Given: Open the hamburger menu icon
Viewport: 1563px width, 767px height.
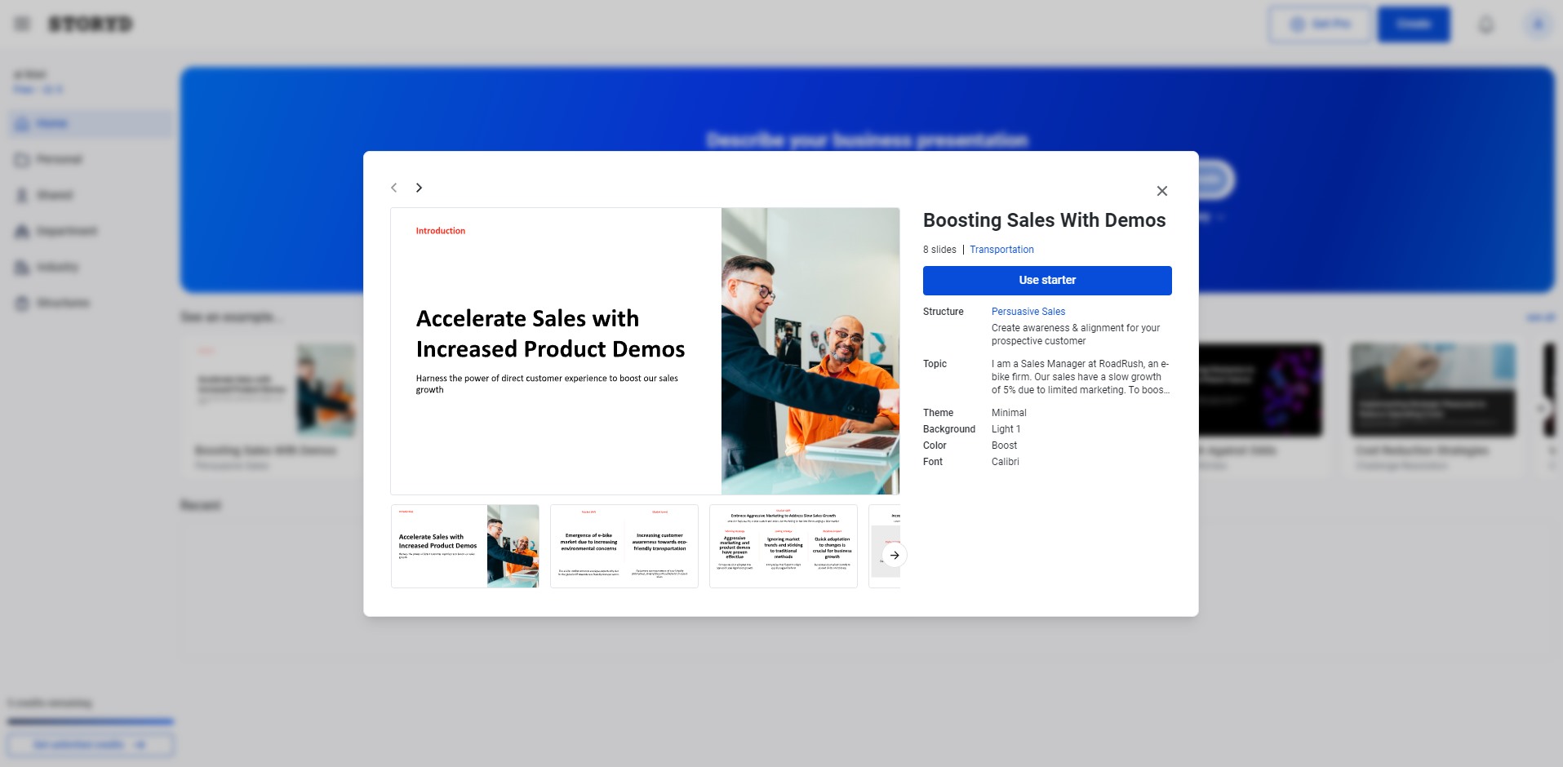Looking at the screenshot, I should point(22,24).
